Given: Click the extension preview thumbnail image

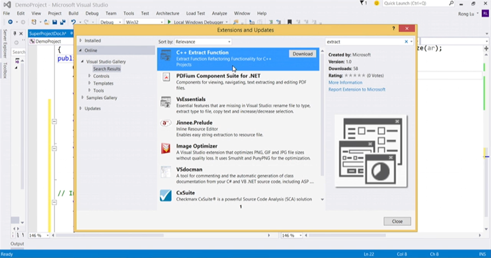Looking at the screenshot, I should point(371,151).
